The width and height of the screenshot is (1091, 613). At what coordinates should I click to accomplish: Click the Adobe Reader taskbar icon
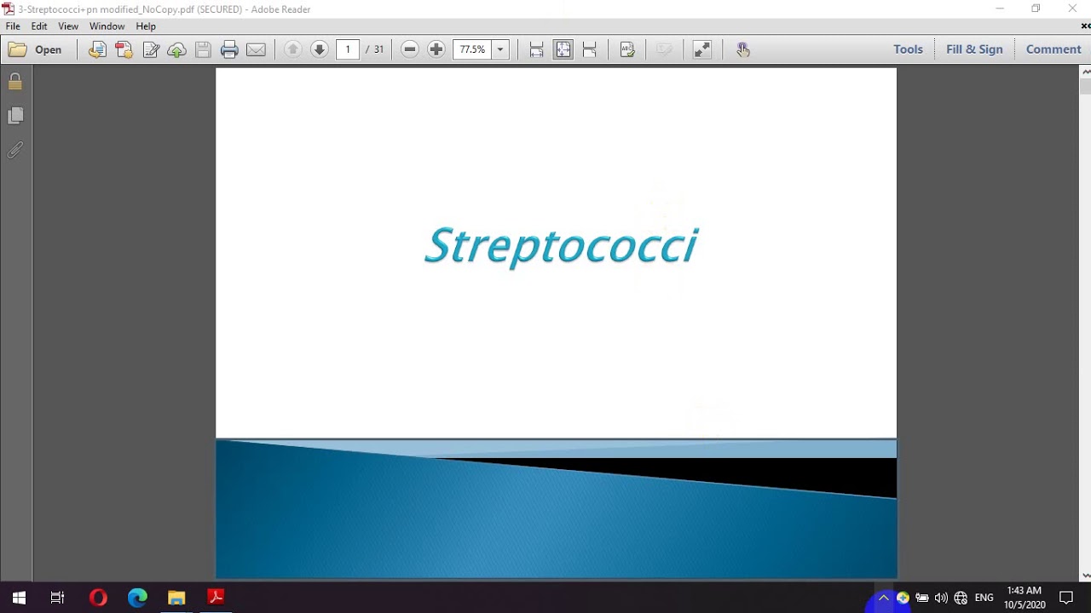pos(216,598)
